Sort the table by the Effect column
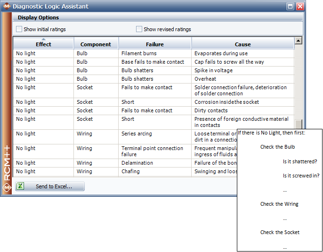 43,44
